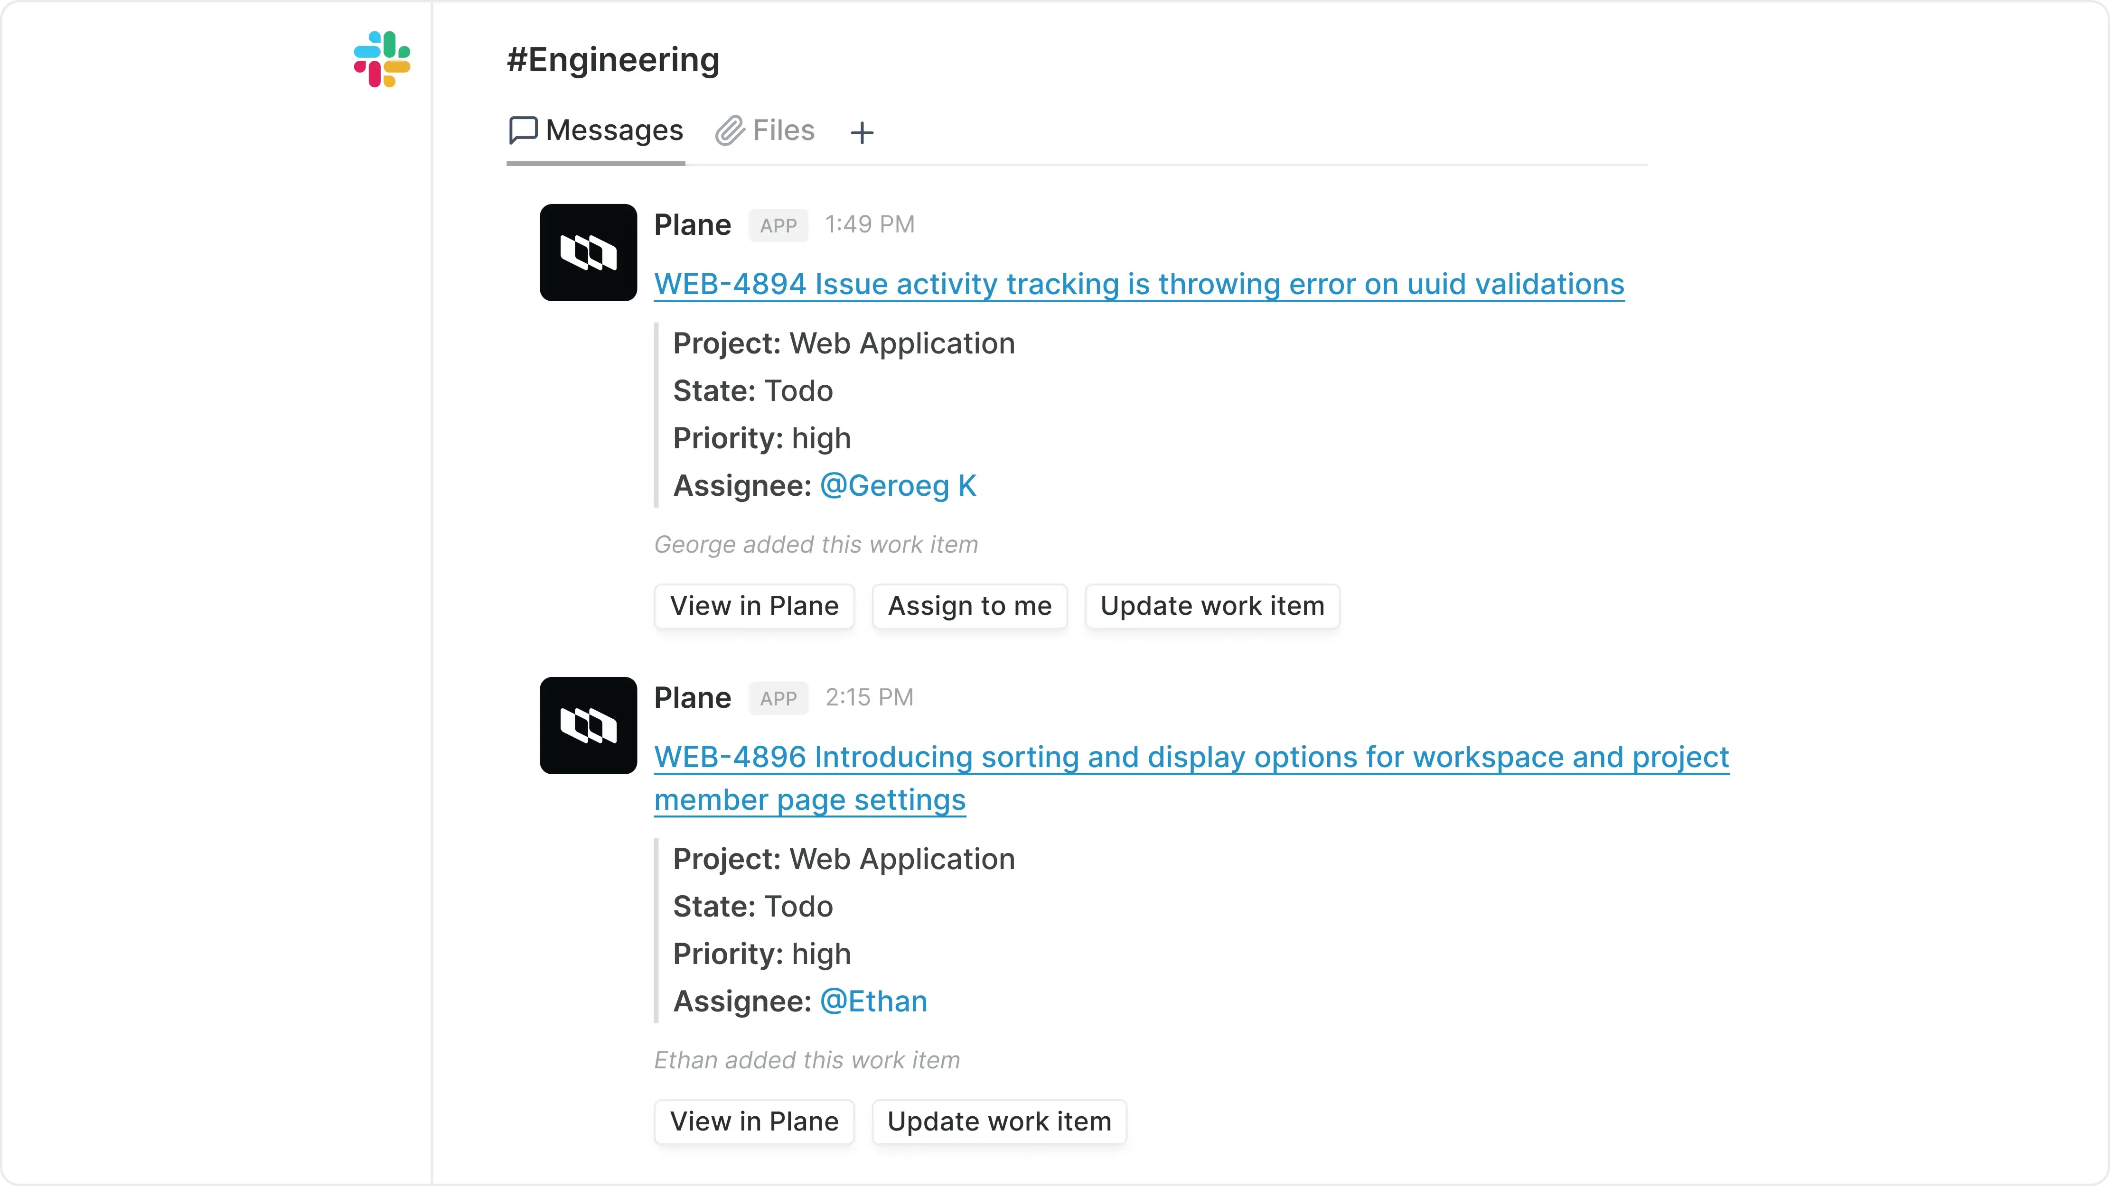Click the Messages tab speech bubble icon
The width and height of the screenshot is (2110, 1186).
pos(524,130)
